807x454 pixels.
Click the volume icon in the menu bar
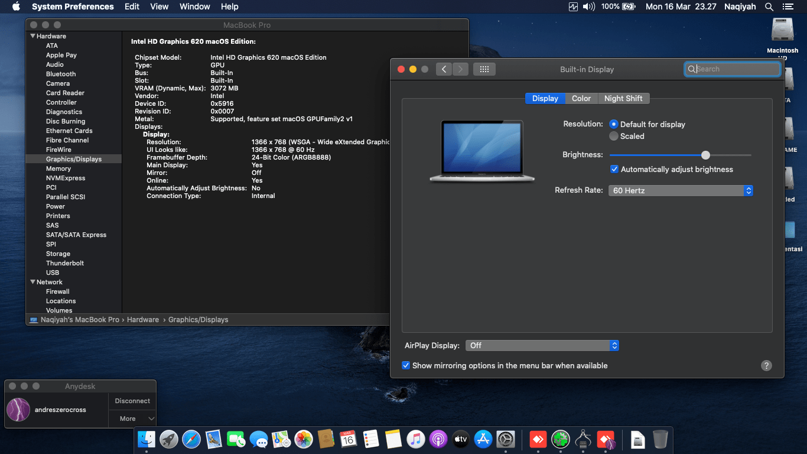point(589,7)
